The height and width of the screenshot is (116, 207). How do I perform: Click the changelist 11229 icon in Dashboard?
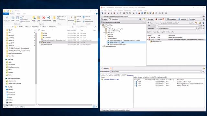[136, 82]
